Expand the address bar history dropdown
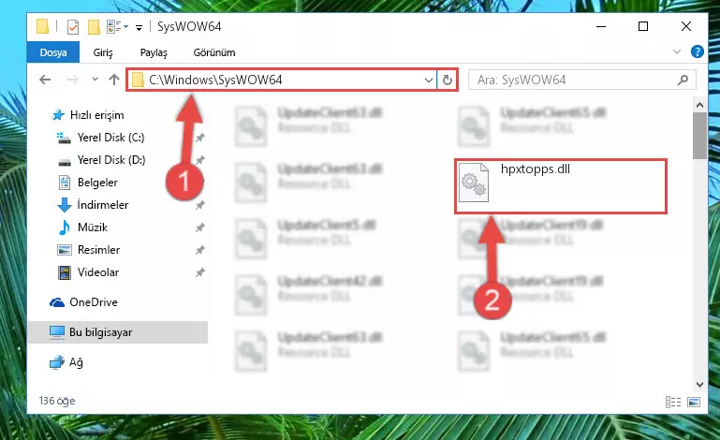Screen dimensions: 720x440 429,80
